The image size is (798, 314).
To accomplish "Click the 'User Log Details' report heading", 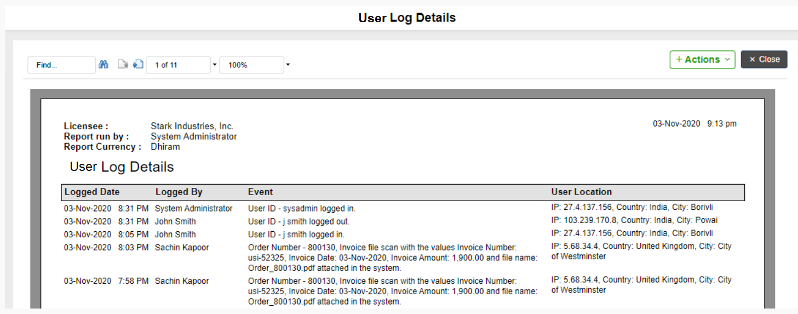I will [x=122, y=167].
